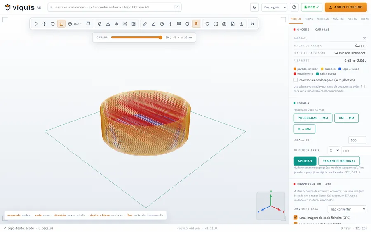Click the Abrir Ficheiro button
The width and height of the screenshot is (371, 232).
pos(346,7)
